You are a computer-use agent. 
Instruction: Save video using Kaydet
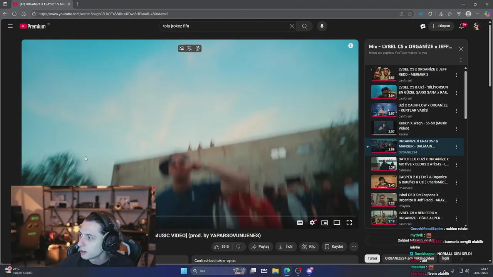click(334, 247)
